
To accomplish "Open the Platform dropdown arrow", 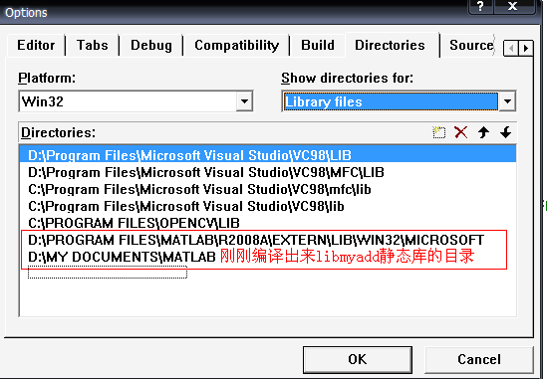I will click(x=244, y=101).
